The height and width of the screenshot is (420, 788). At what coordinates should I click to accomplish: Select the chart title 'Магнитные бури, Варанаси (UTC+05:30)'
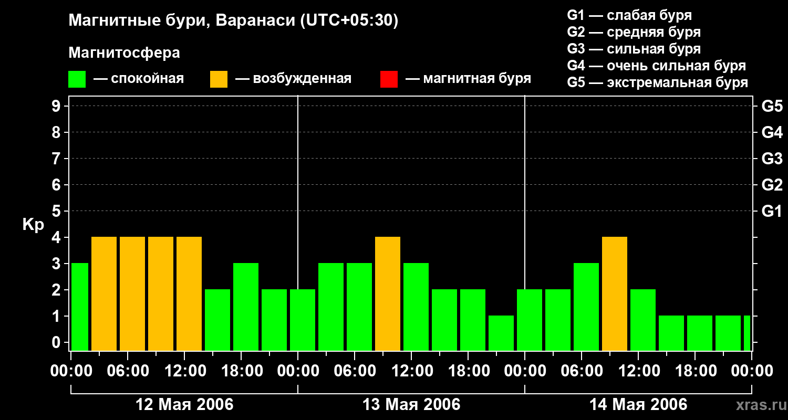point(233,21)
